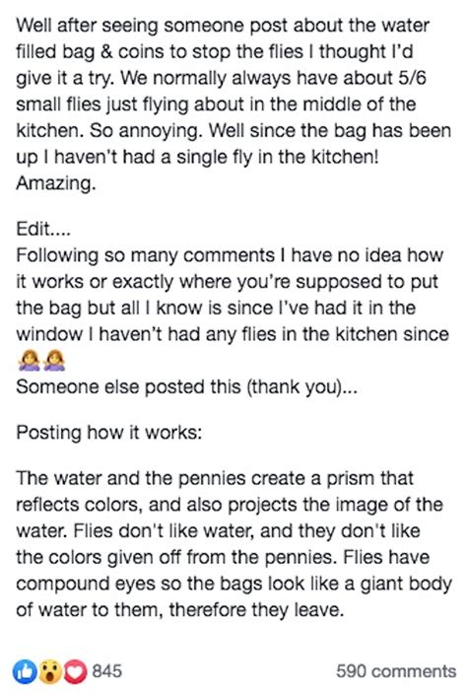Click the word 'Amazing.' in the post

tap(56, 183)
